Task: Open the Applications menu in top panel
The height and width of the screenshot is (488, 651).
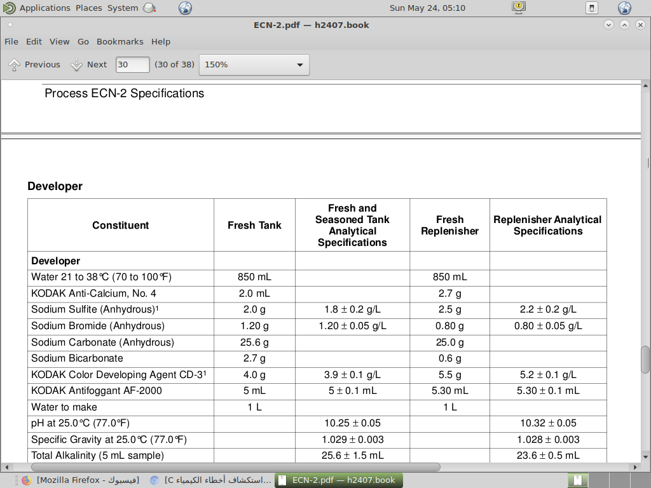Action: click(45, 8)
